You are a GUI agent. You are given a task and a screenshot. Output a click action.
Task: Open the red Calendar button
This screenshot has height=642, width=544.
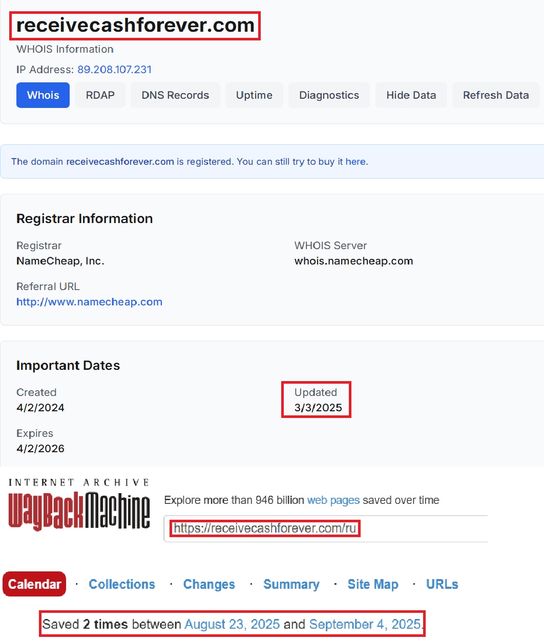[34, 584]
